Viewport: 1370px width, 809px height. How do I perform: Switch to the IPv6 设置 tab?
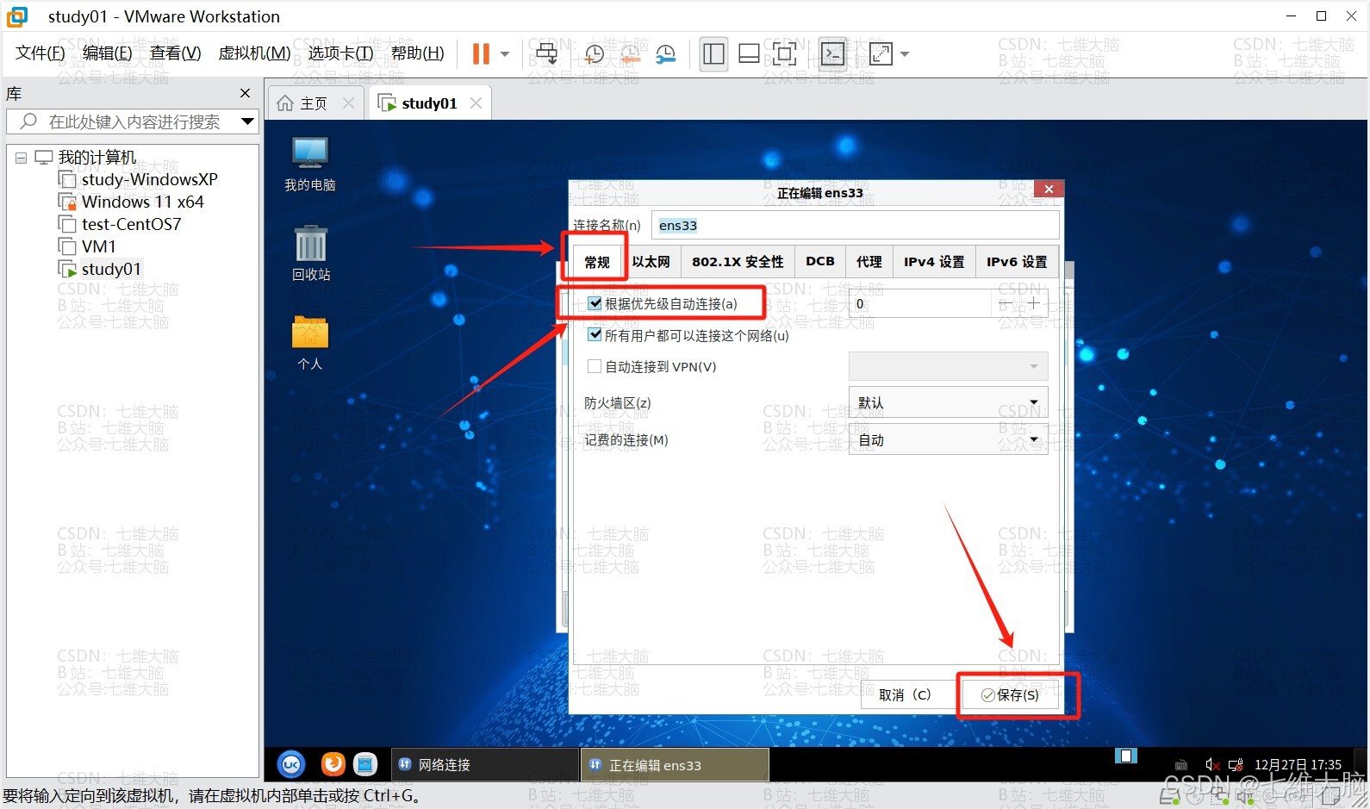[x=1017, y=262]
